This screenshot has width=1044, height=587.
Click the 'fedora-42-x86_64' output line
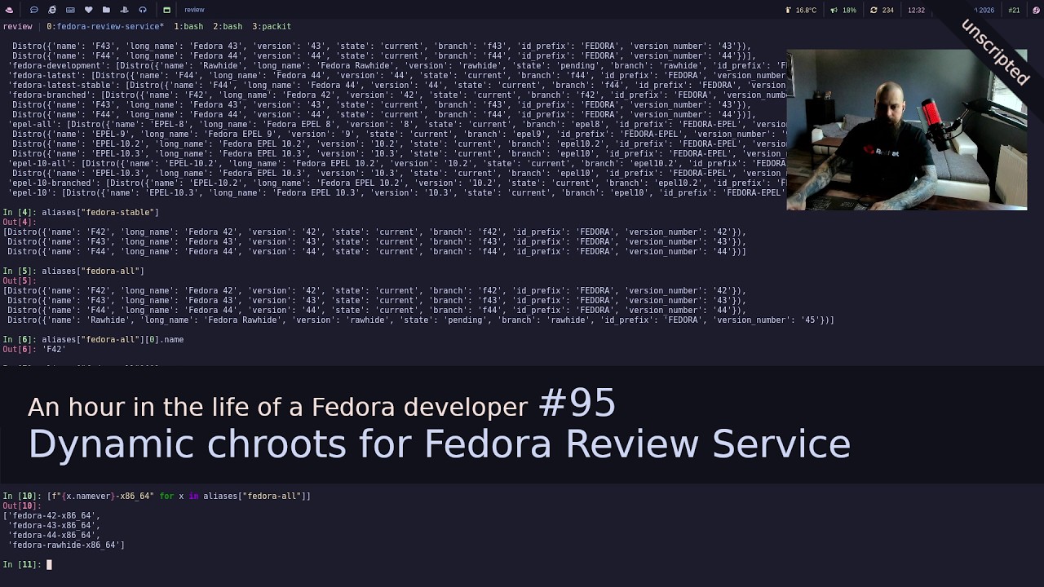tap(51, 515)
